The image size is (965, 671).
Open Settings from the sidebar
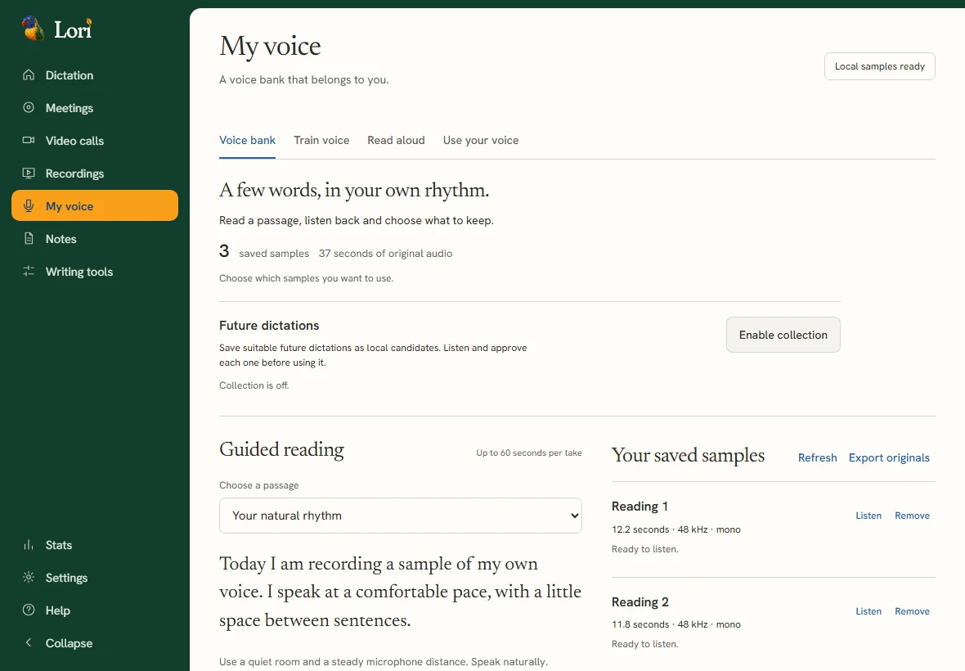(x=95, y=578)
